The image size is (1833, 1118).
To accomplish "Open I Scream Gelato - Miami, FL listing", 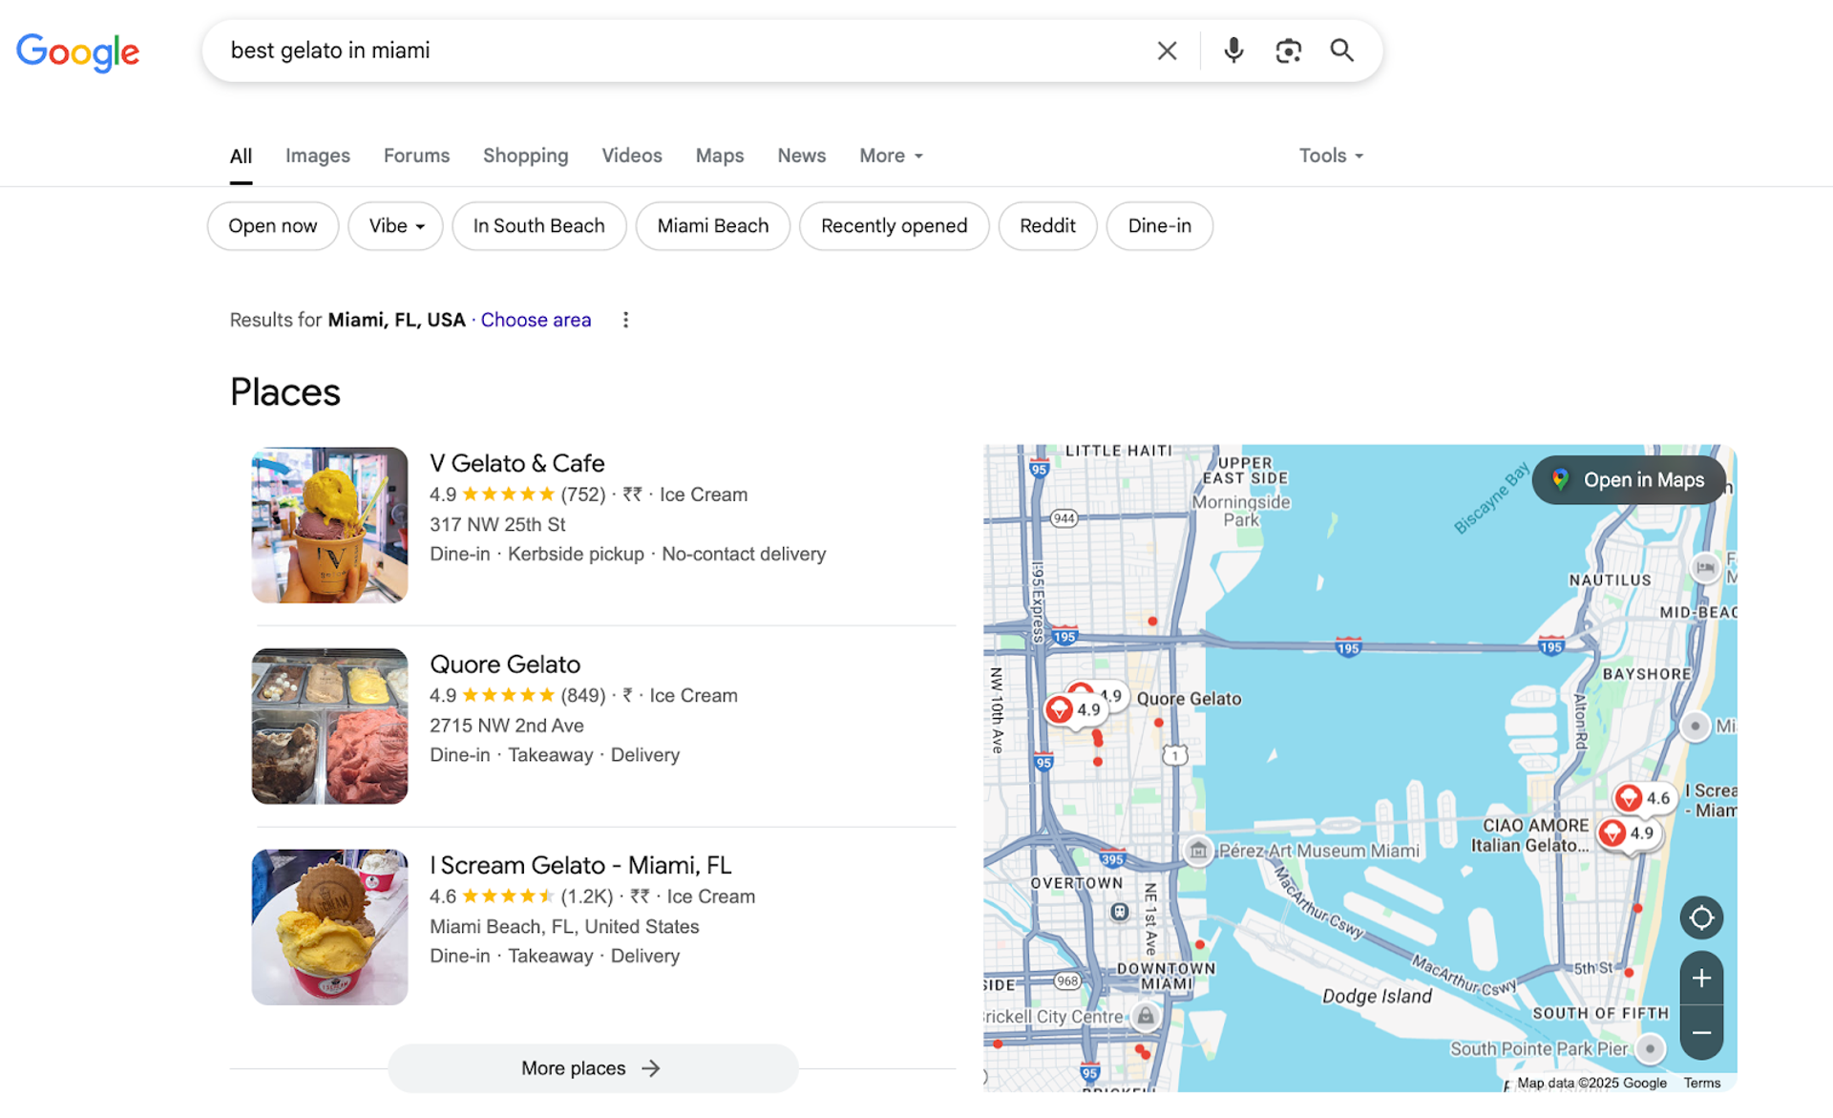I will click(580, 865).
